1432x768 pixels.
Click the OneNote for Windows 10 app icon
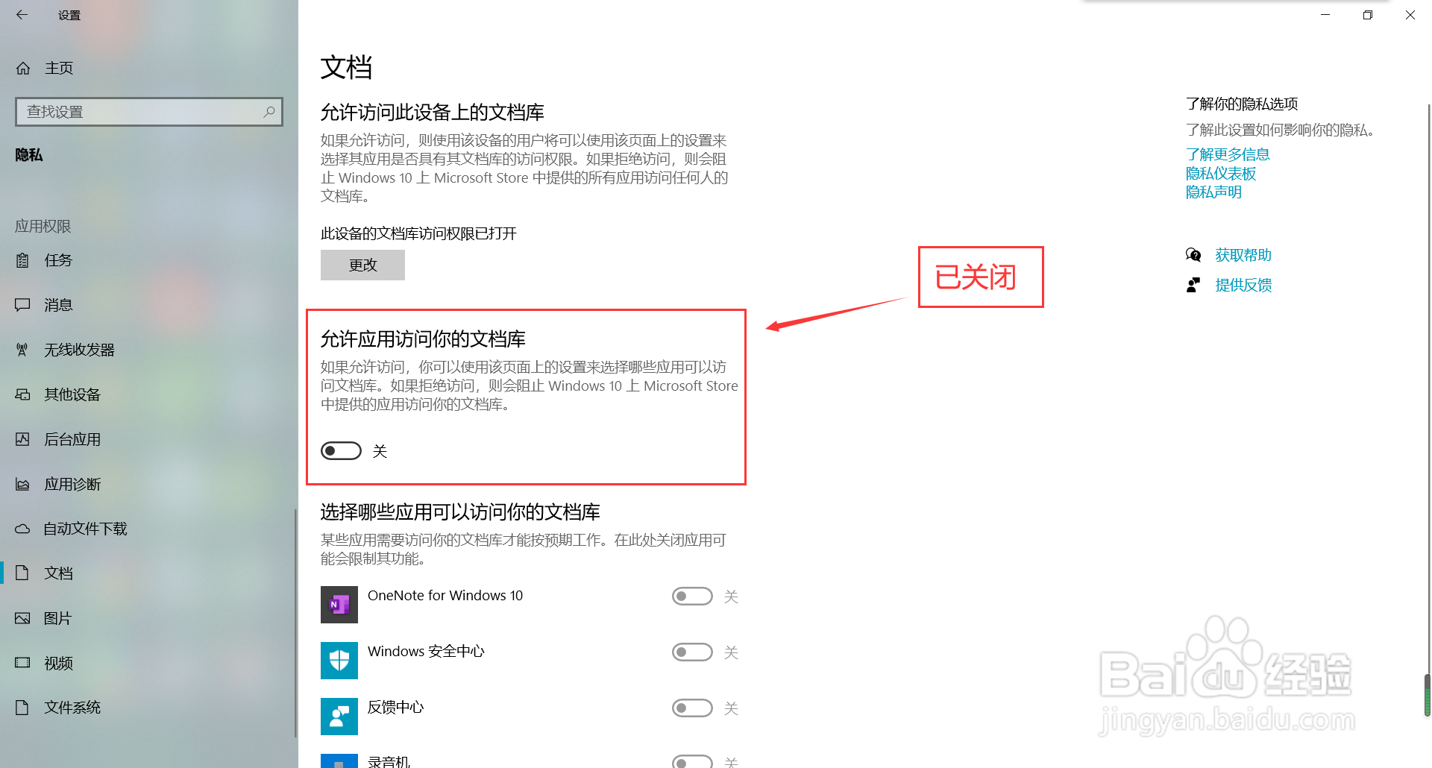(x=339, y=604)
